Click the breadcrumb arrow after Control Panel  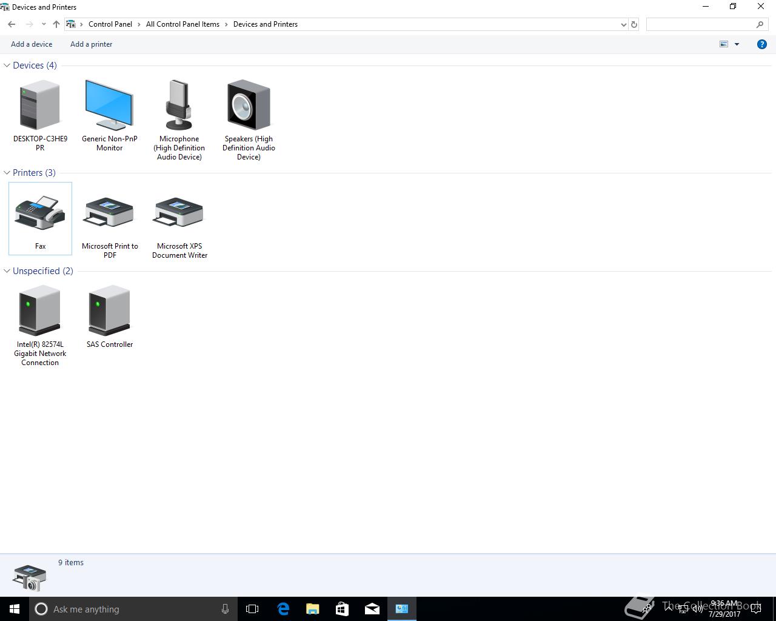click(139, 24)
